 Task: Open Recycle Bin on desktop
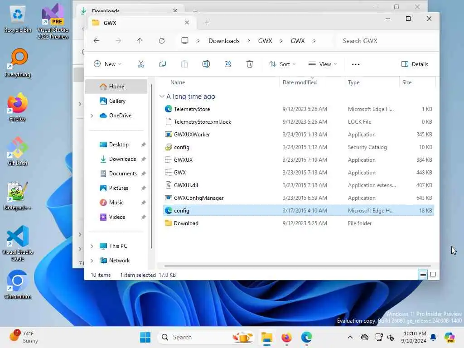(x=18, y=18)
